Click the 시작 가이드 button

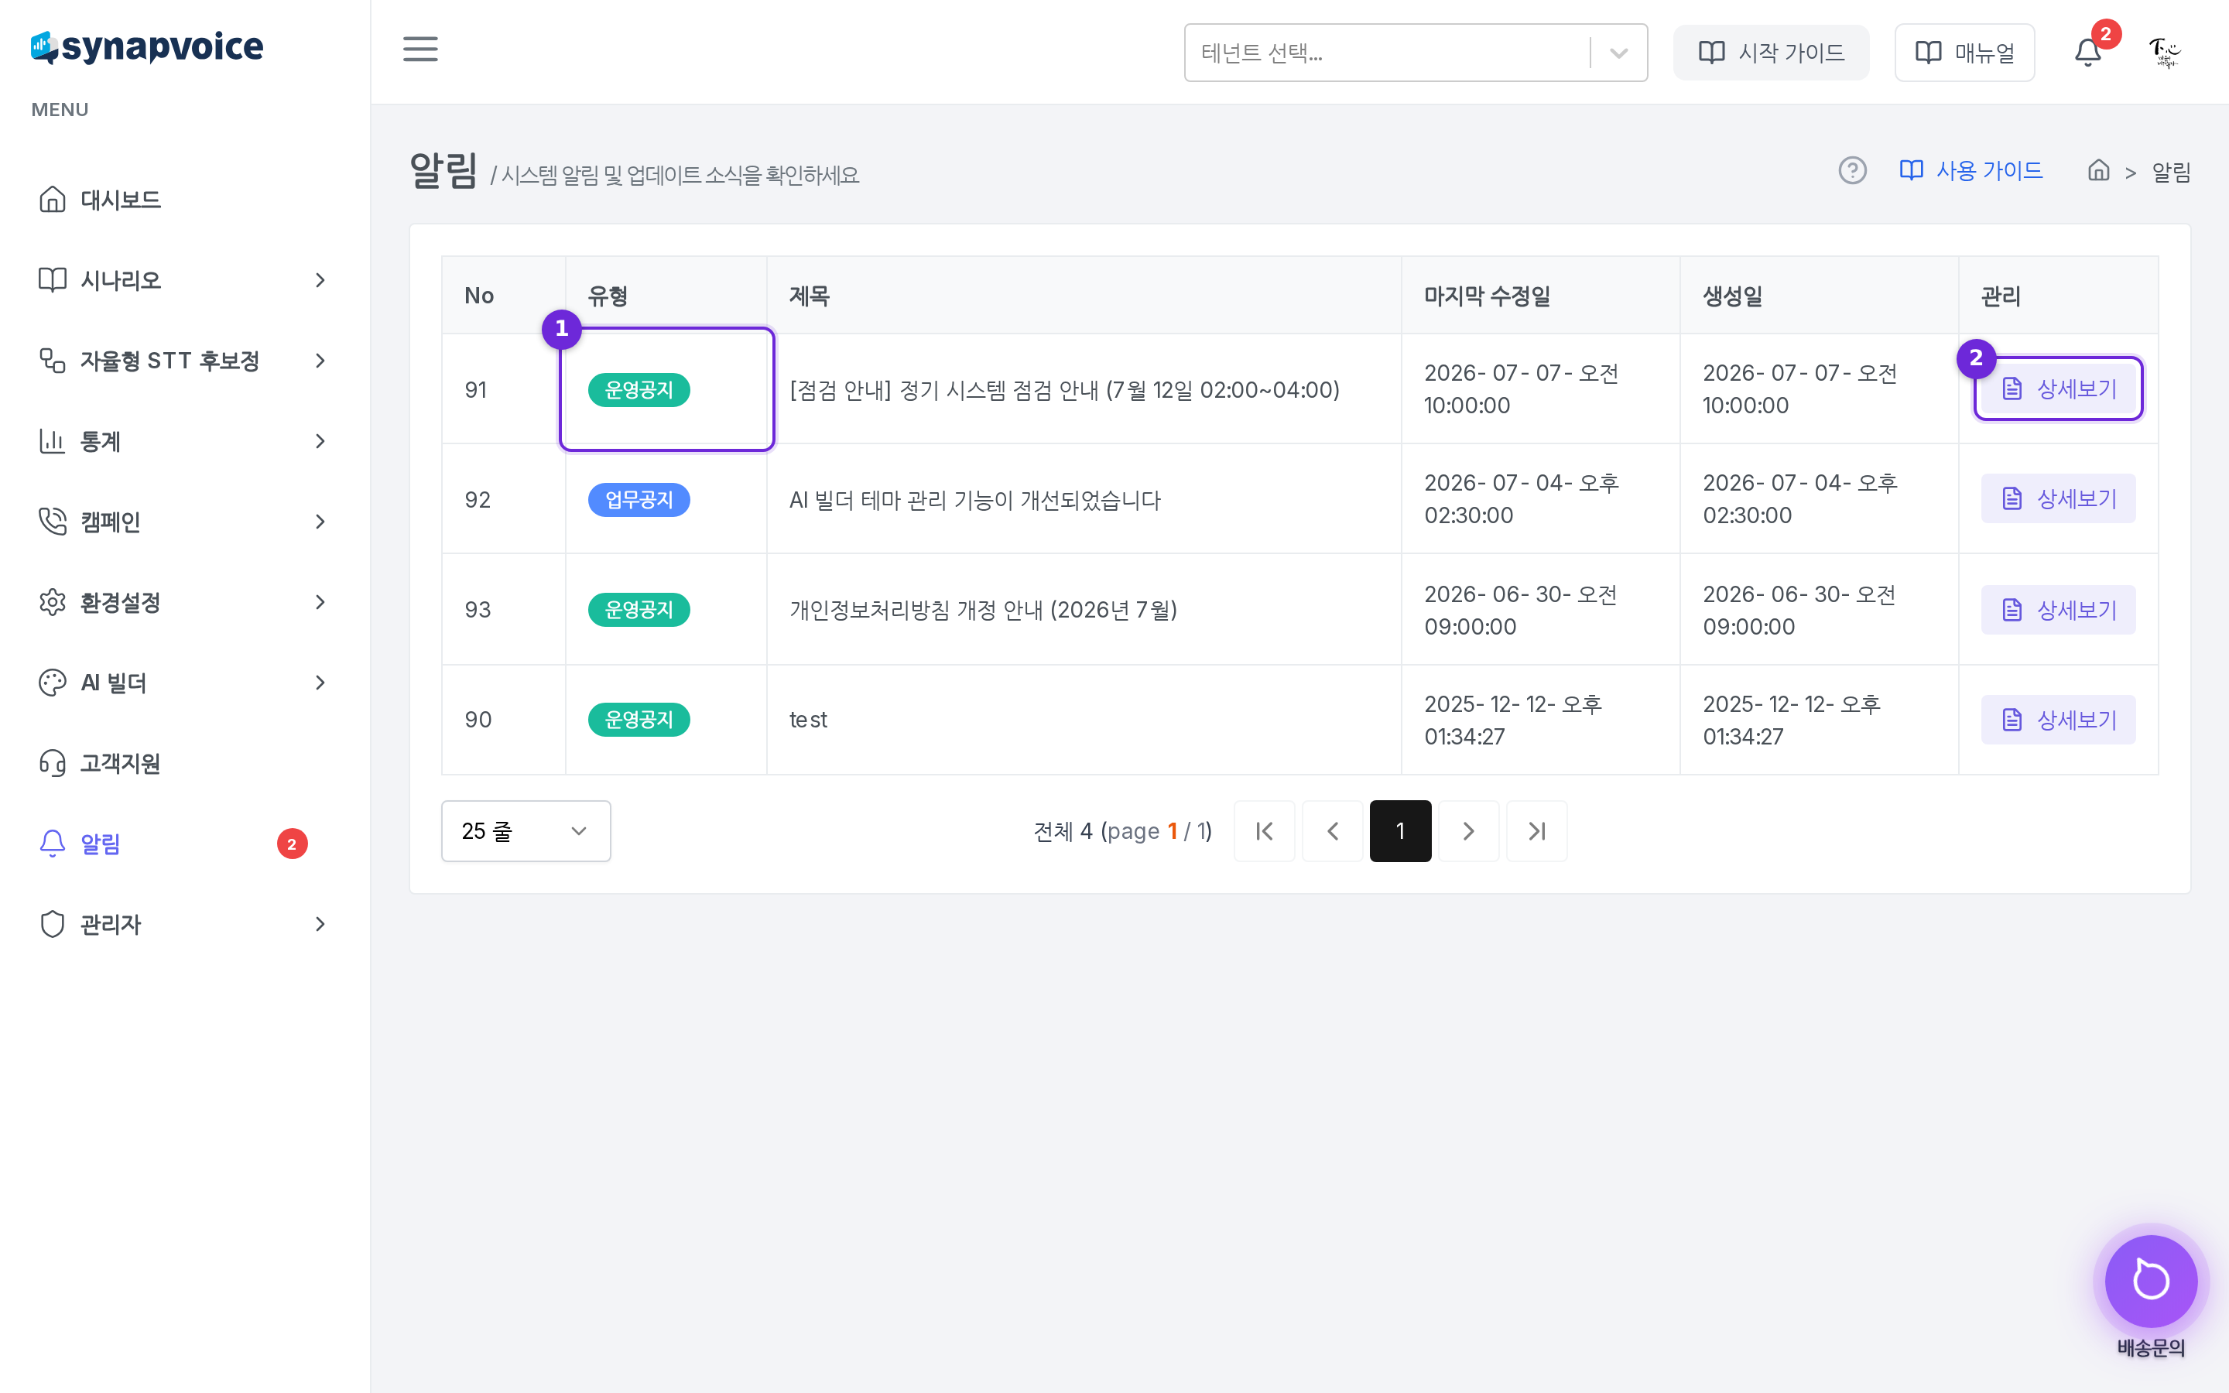click(x=1770, y=53)
